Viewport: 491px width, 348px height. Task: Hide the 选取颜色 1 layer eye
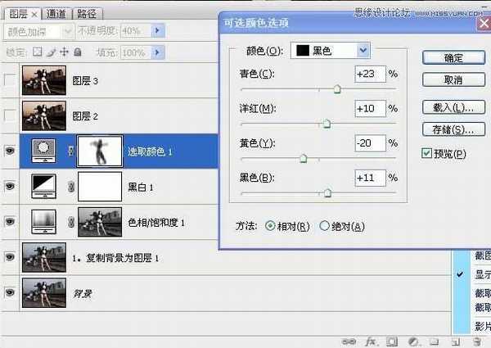pos(10,151)
